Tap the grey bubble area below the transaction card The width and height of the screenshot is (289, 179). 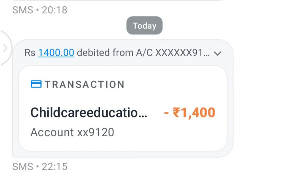(123, 154)
